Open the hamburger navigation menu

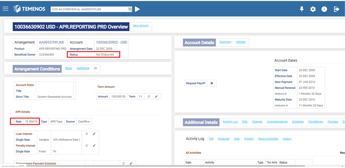click(5, 9)
